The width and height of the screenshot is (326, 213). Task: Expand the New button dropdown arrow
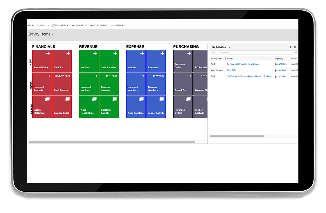point(48,25)
